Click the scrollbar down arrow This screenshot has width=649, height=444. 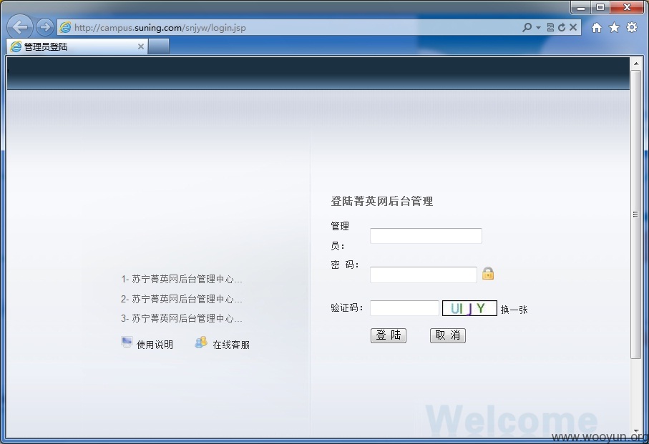pyautogui.click(x=635, y=432)
